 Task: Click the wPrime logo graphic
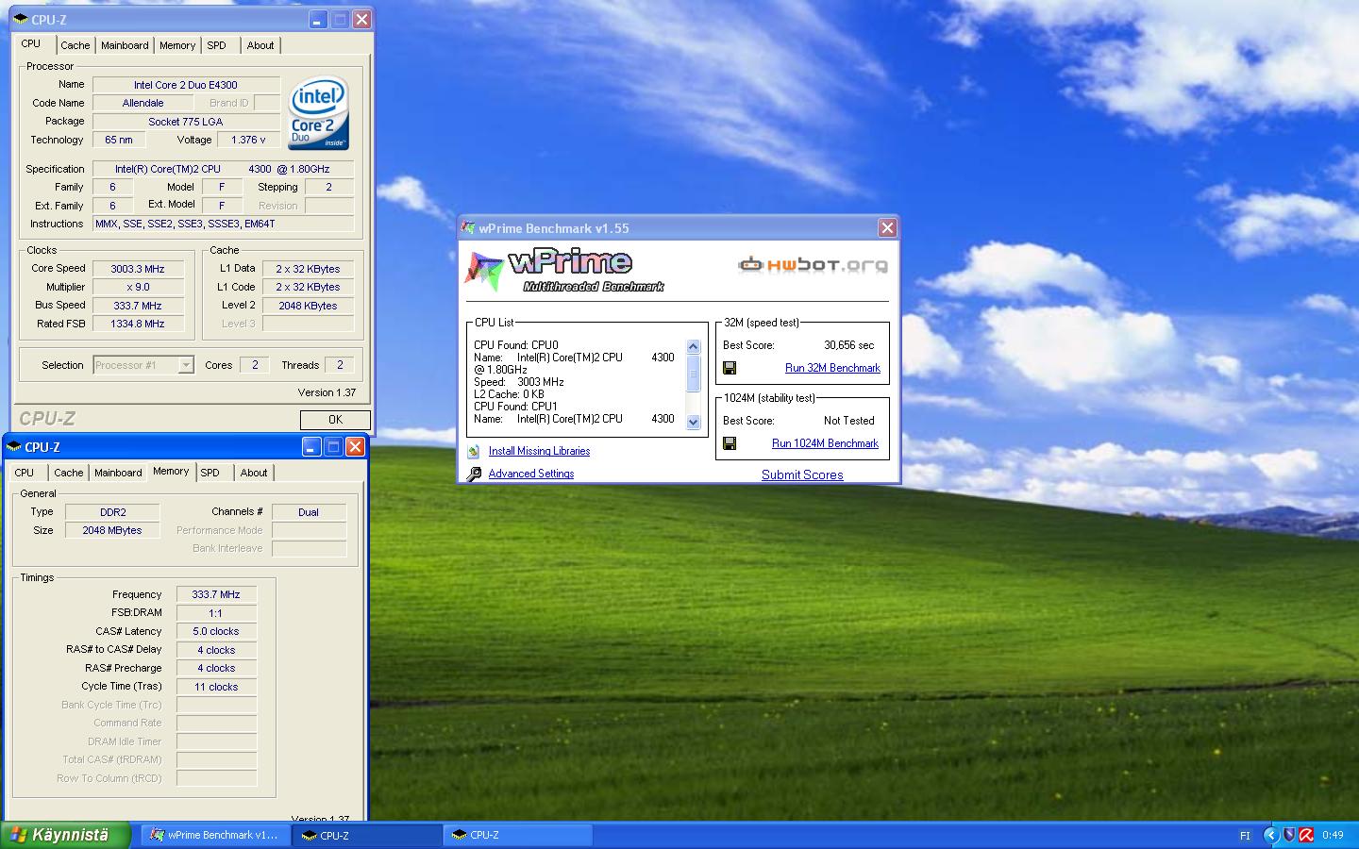(x=566, y=270)
